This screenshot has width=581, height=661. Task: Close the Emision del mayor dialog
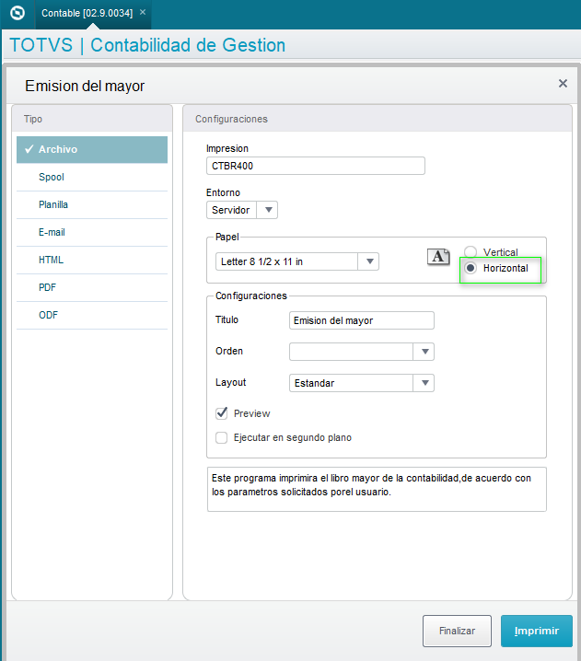(563, 84)
